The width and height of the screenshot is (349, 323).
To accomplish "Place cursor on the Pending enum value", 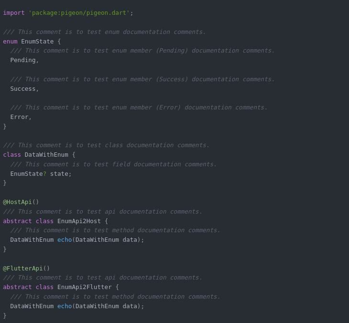I will 23,60.
